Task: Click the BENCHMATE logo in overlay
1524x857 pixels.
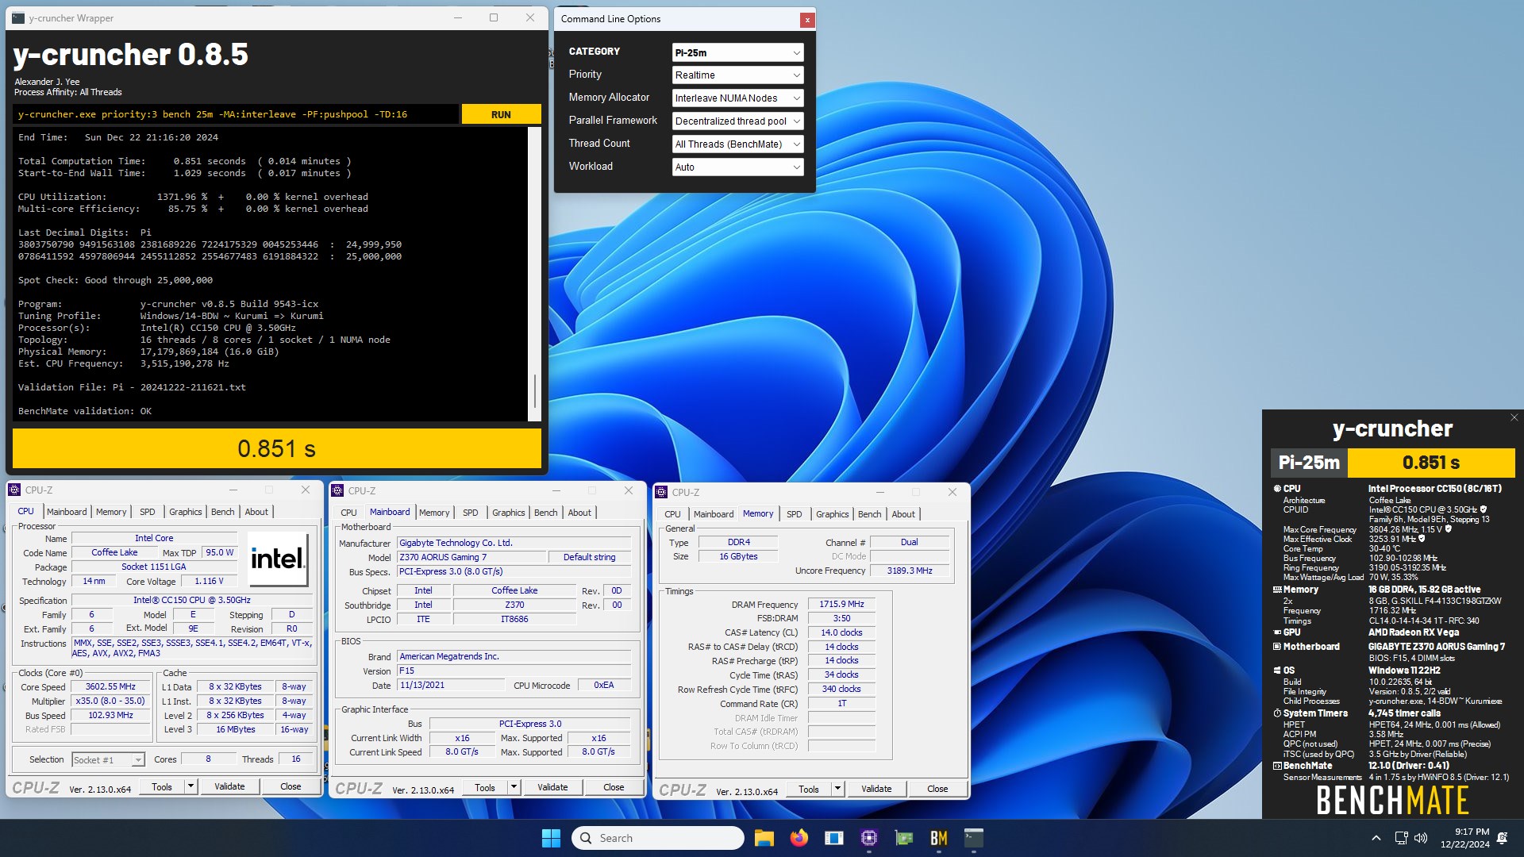Action: pos(1393,800)
